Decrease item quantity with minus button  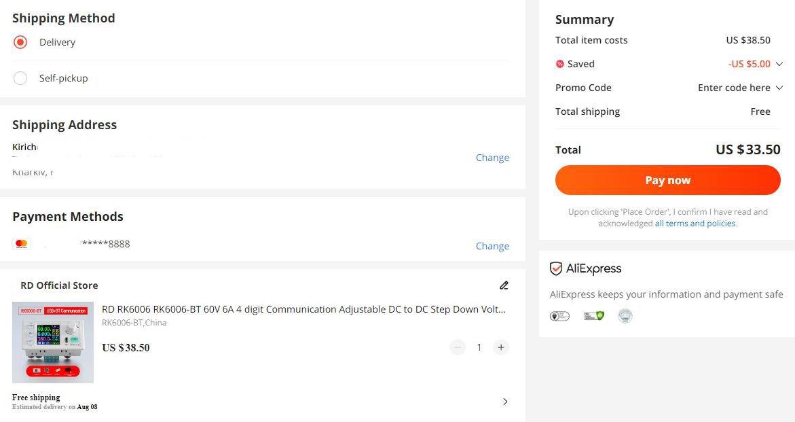(458, 347)
